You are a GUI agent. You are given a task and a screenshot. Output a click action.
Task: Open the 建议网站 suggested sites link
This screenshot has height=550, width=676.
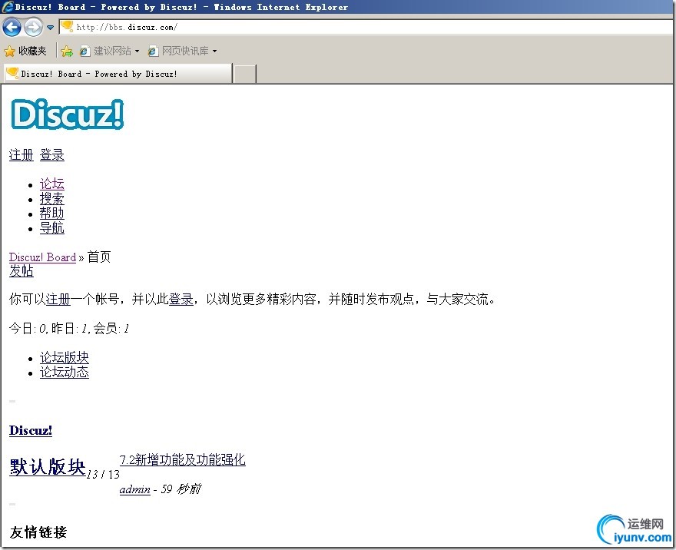click(106, 51)
